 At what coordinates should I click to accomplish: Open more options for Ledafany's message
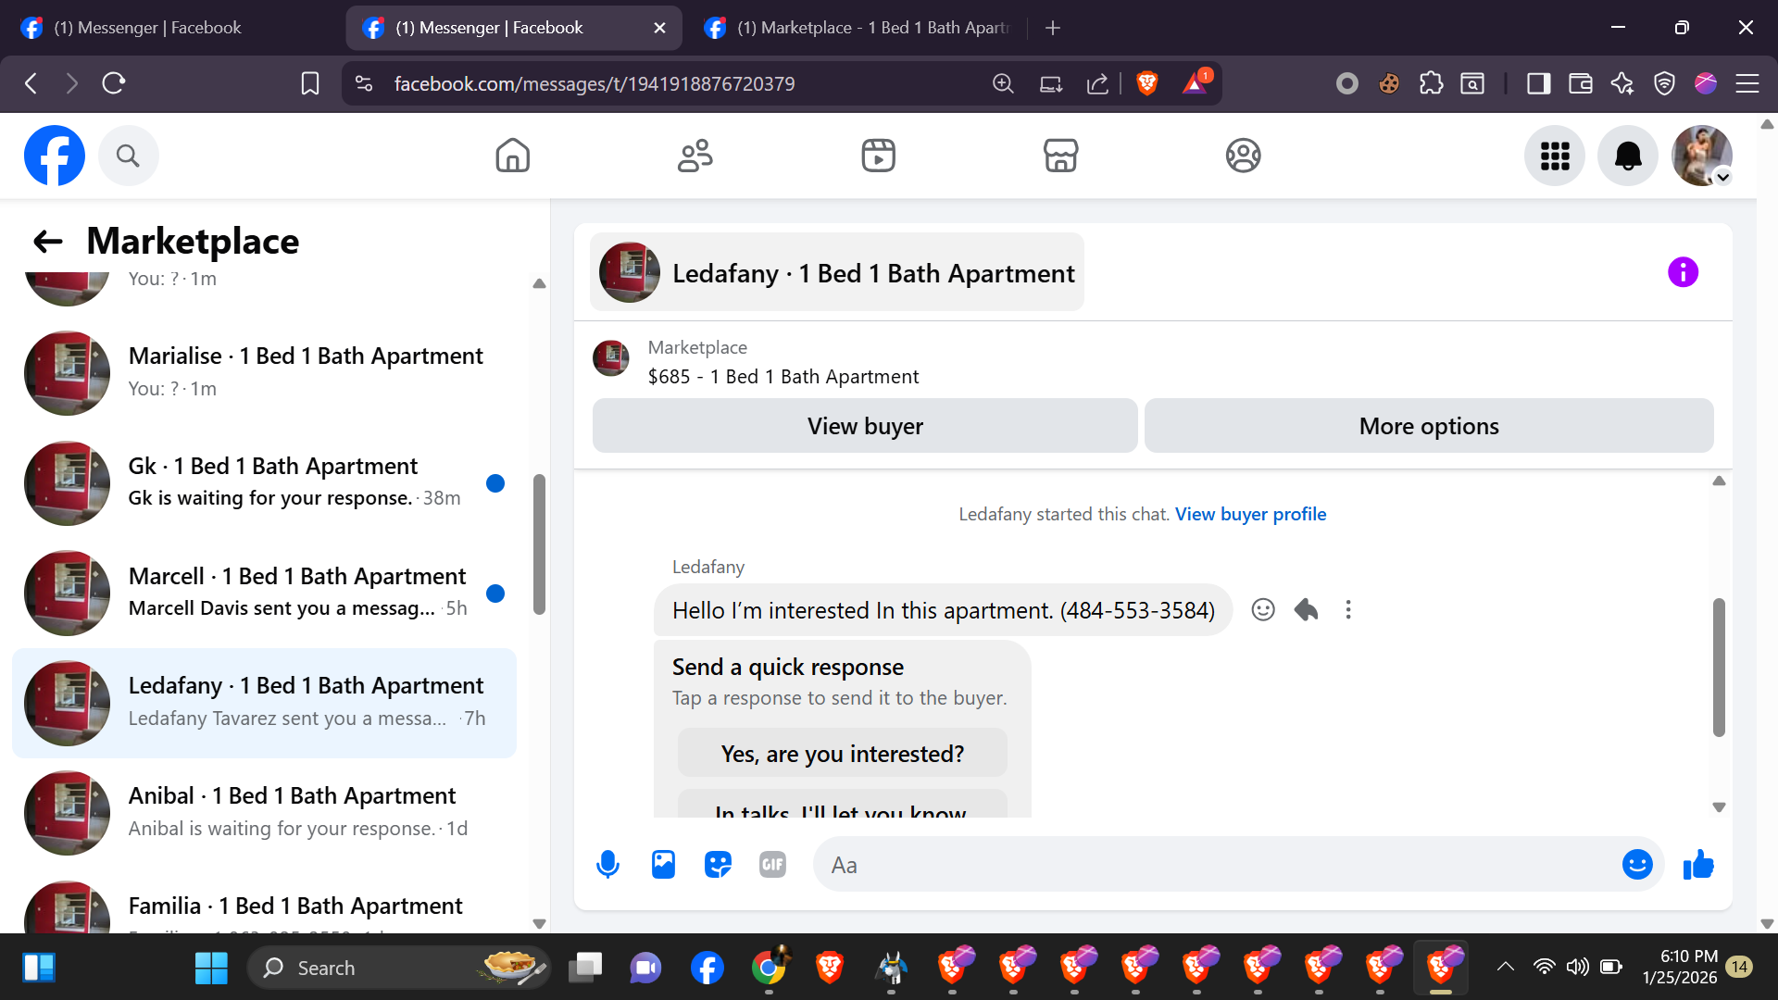(x=1348, y=609)
